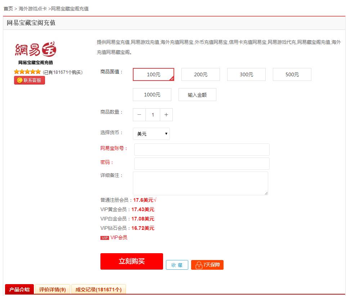
Task: Select the 1000元 face value option
Action: click(152, 95)
